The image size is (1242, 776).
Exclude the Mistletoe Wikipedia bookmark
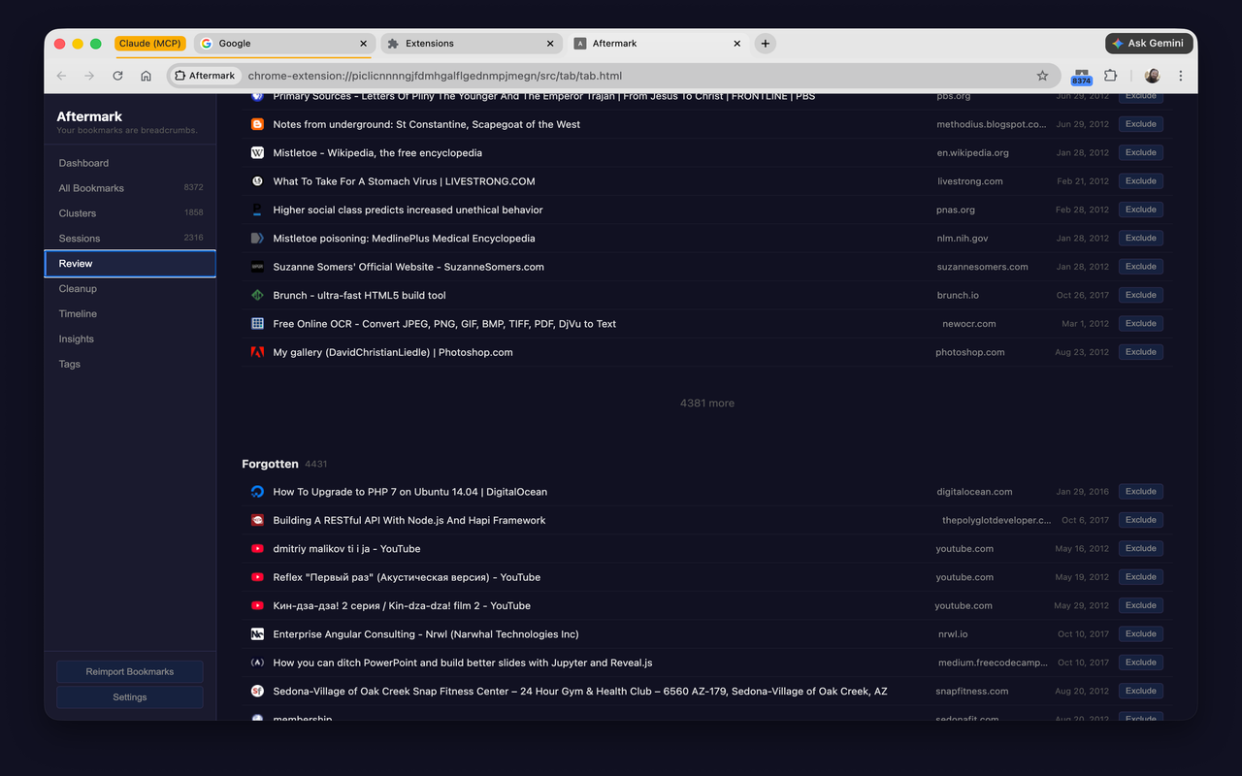coord(1141,152)
